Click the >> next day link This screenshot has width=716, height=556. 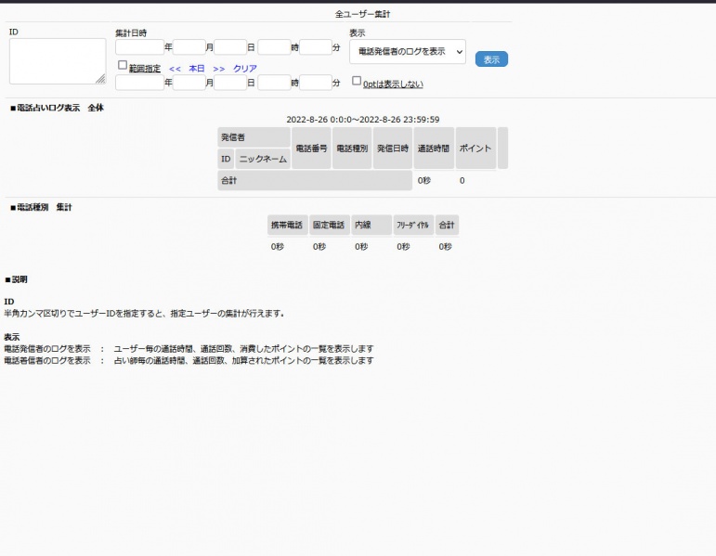(219, 69)
